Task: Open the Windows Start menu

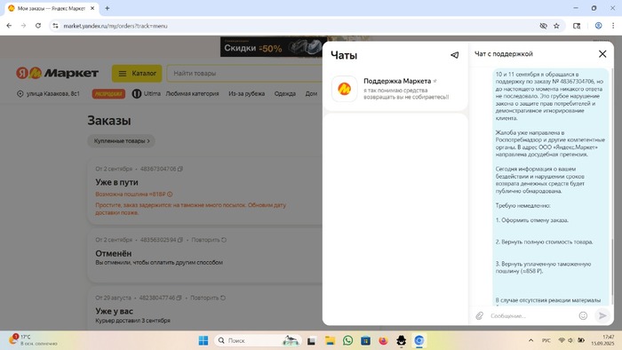Action: coord(203,340)
